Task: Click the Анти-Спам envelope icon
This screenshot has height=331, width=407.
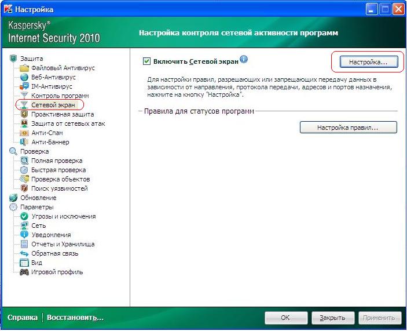Action: coord(24,133)
